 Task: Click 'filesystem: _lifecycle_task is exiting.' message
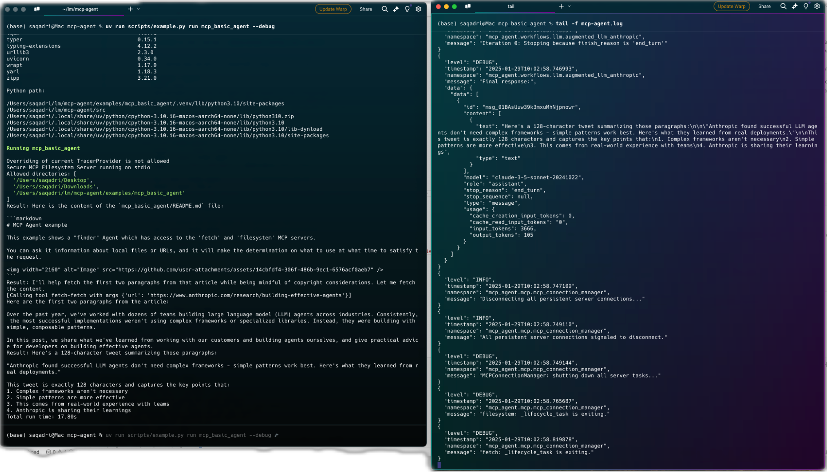[544, 414]
